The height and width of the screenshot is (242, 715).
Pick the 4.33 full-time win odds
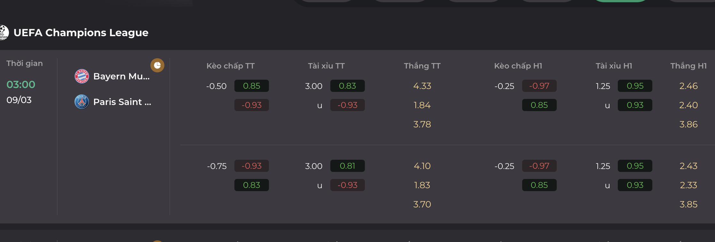point(422,86)
